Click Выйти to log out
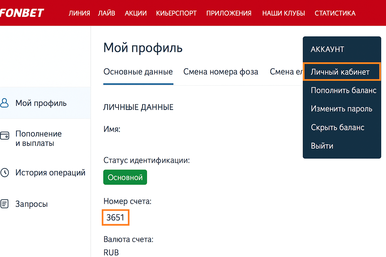 coord(322,146)
